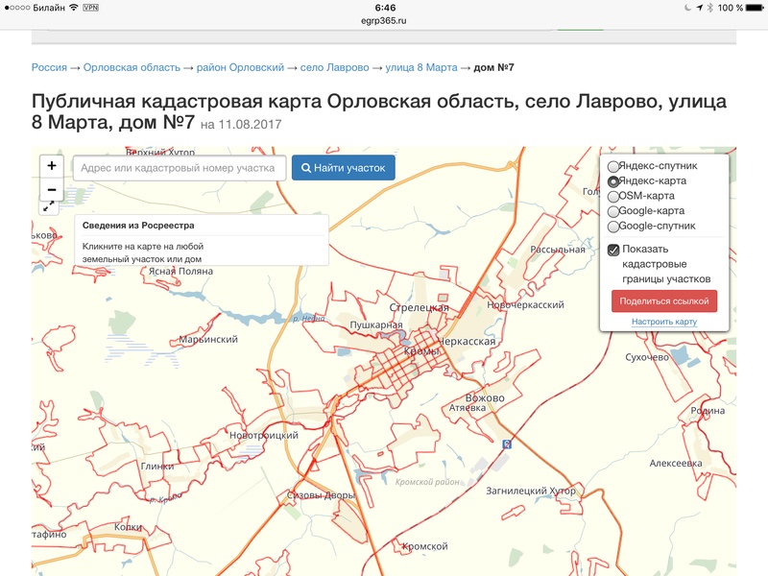Click the date на 11.08.2017 in heading

tap(241, 125)
